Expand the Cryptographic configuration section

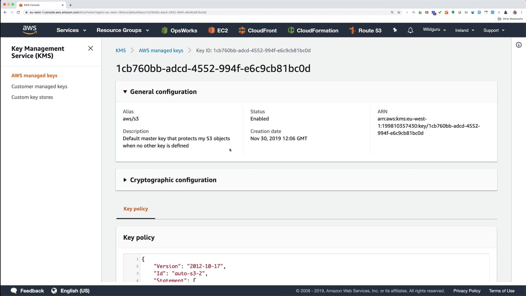(x=125, y=180)
